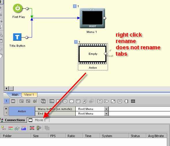170x146 pixels.
Task: Click the IF condition command icon
Action: click(x=106, y=101)
